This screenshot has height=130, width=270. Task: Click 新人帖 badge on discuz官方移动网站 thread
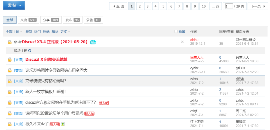pos(104,103)
